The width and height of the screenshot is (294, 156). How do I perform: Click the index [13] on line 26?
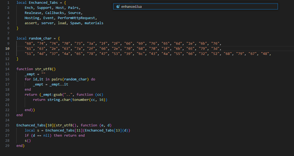[x=118, y=130]
